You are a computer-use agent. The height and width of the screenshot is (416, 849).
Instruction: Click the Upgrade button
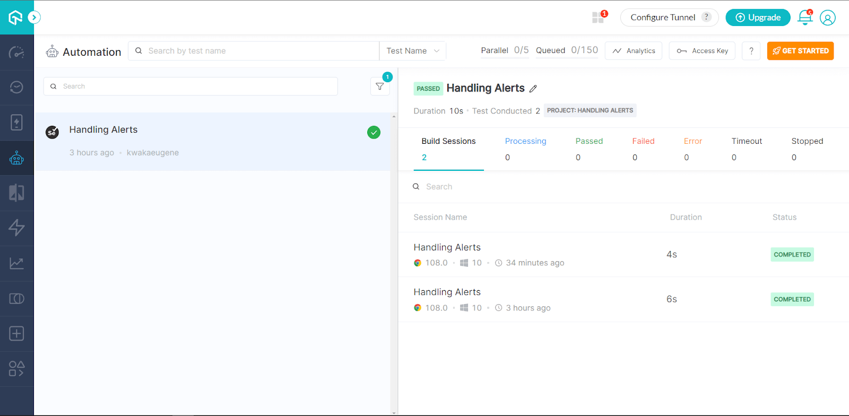click(758, 18)
